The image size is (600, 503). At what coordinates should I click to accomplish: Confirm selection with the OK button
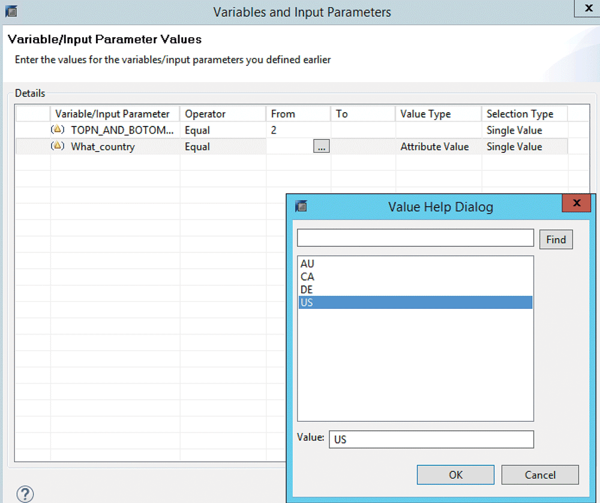point(455,475)
